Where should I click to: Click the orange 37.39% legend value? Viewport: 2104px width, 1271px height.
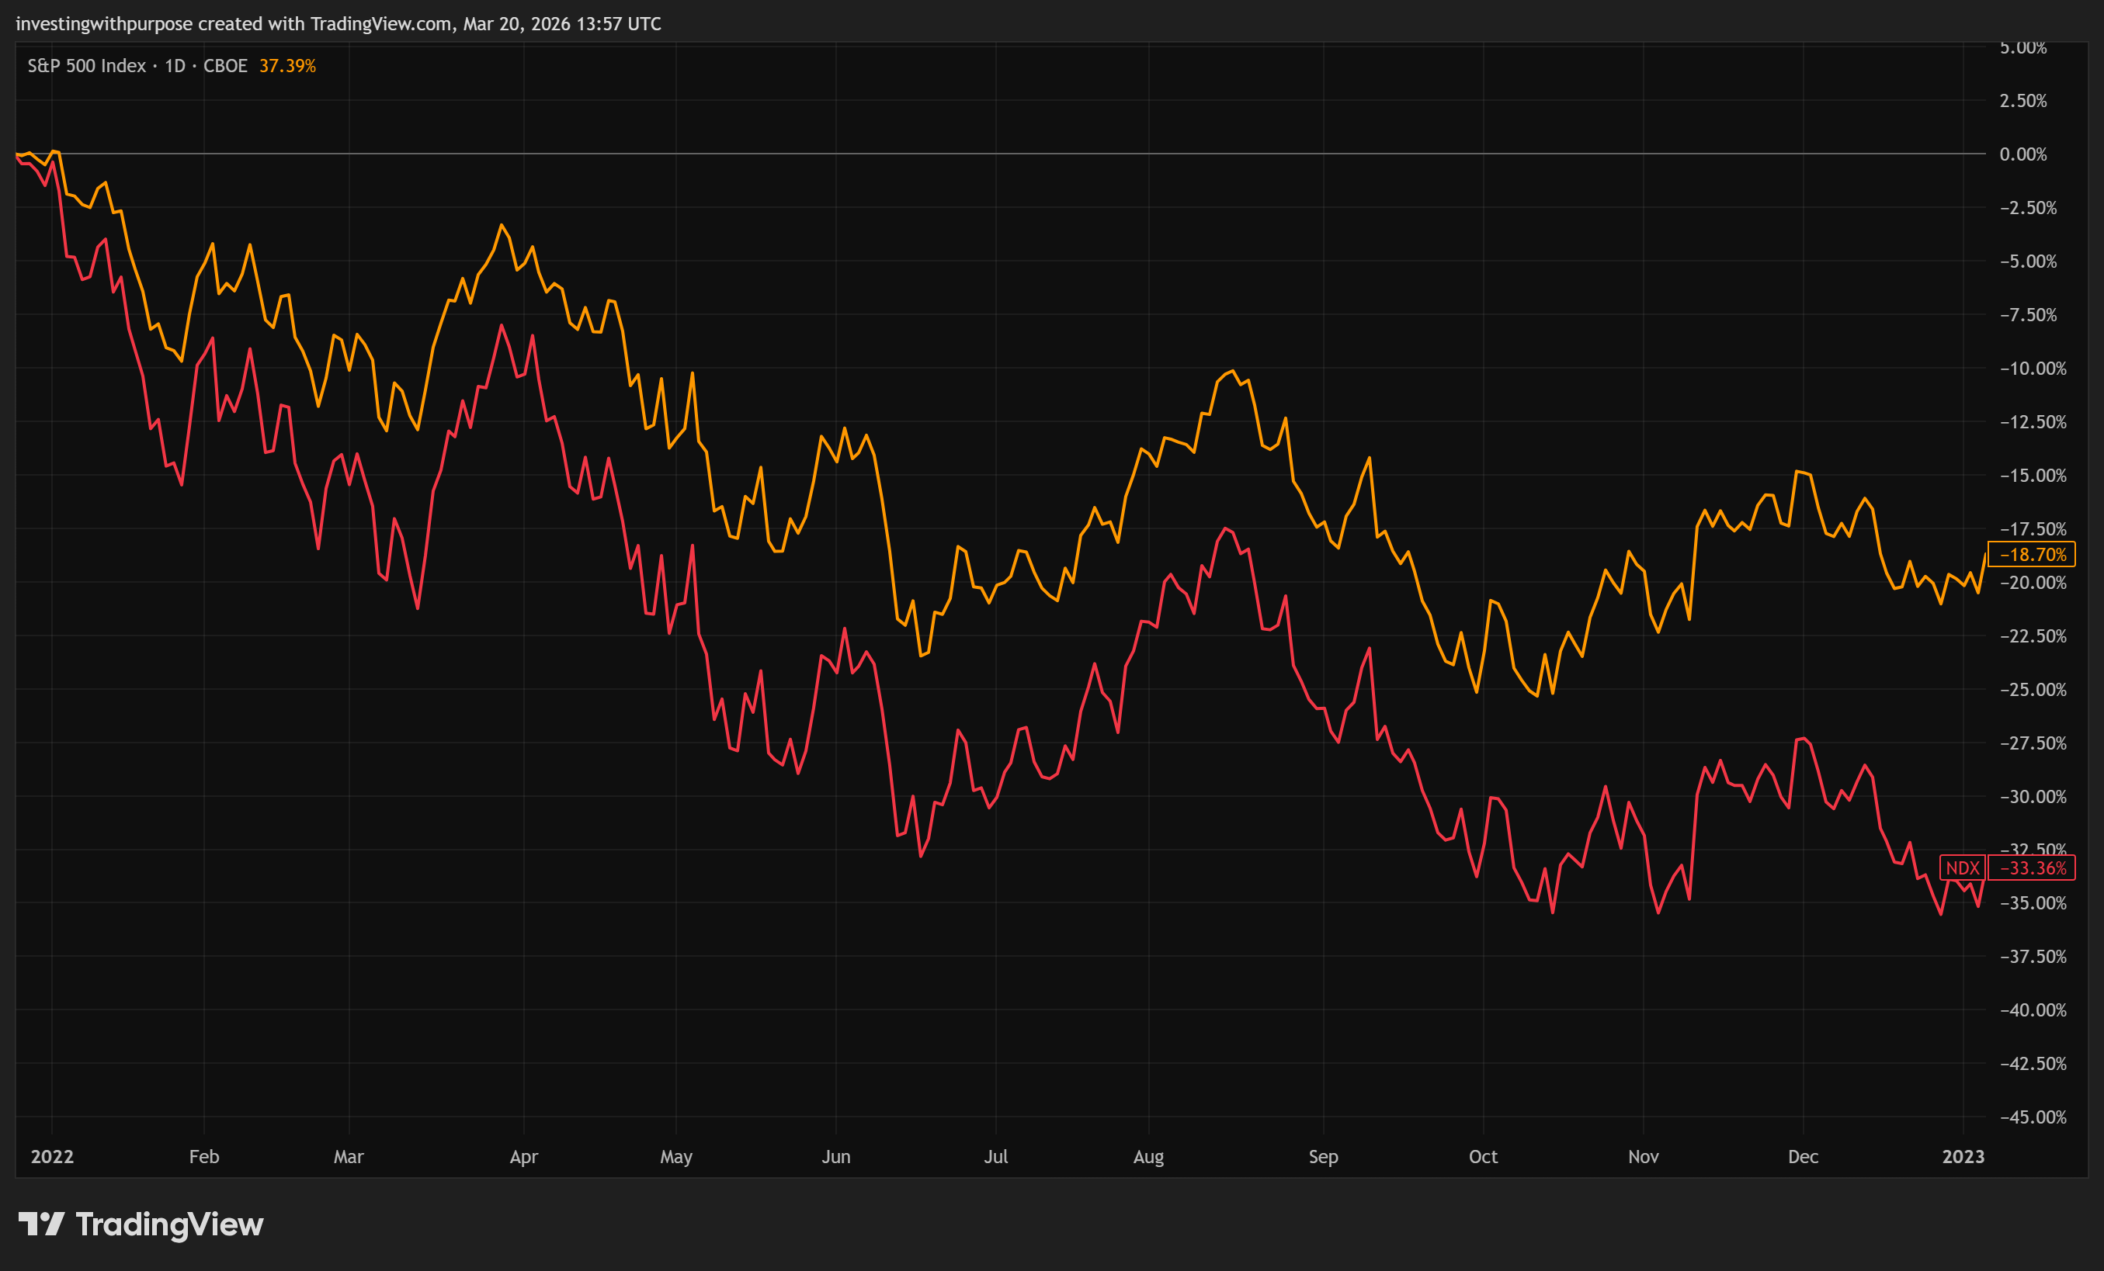(287, 66)
